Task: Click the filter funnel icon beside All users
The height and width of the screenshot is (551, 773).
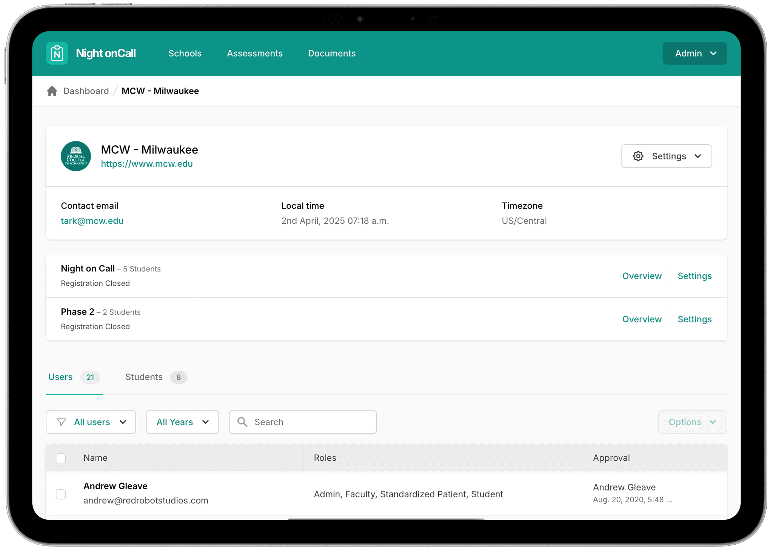Action: 62,422
